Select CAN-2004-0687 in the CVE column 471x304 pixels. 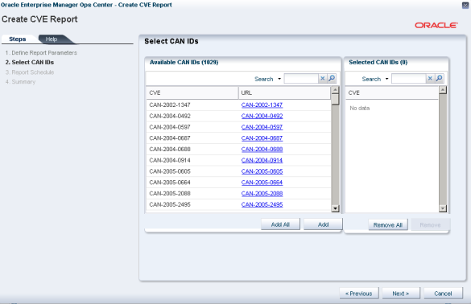[170, 138]
